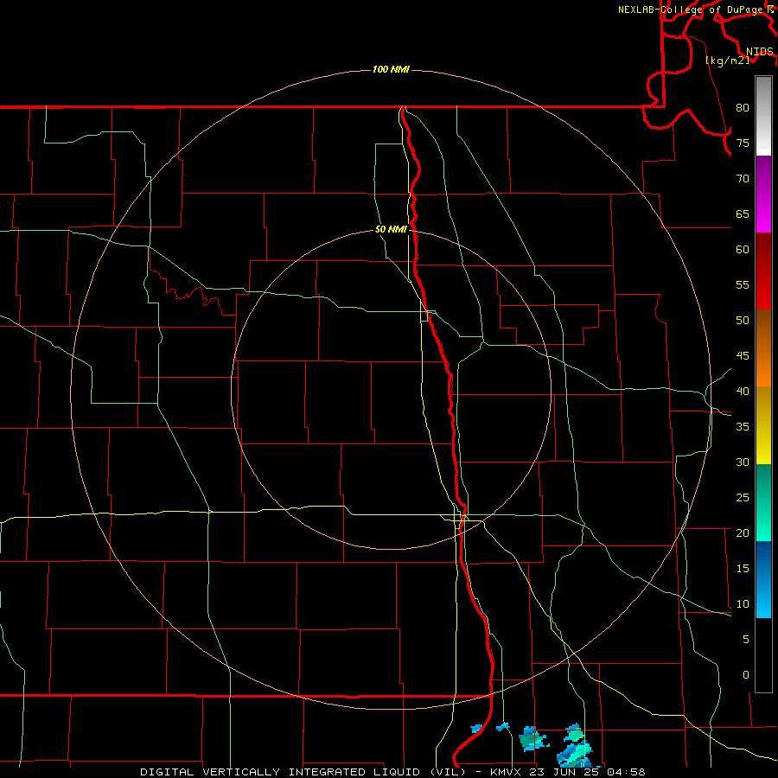Click the 60 value on the color scale

(743, 250)
